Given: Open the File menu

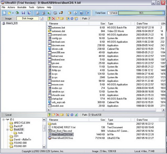Looking at the screenshot, I should click(x=3, y=7).
